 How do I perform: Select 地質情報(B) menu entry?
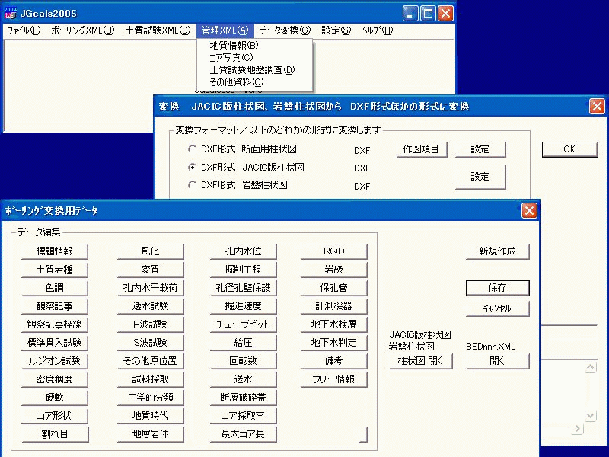234,45
